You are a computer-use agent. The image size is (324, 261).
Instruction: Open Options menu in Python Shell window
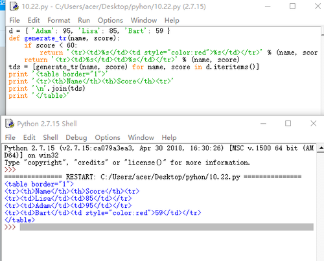coord(108,137)
